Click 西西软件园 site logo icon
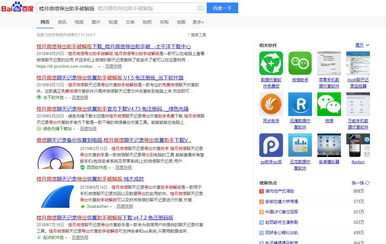Image resolution: width=386 pixels, height=244 pixels. (x=83, y=167)
